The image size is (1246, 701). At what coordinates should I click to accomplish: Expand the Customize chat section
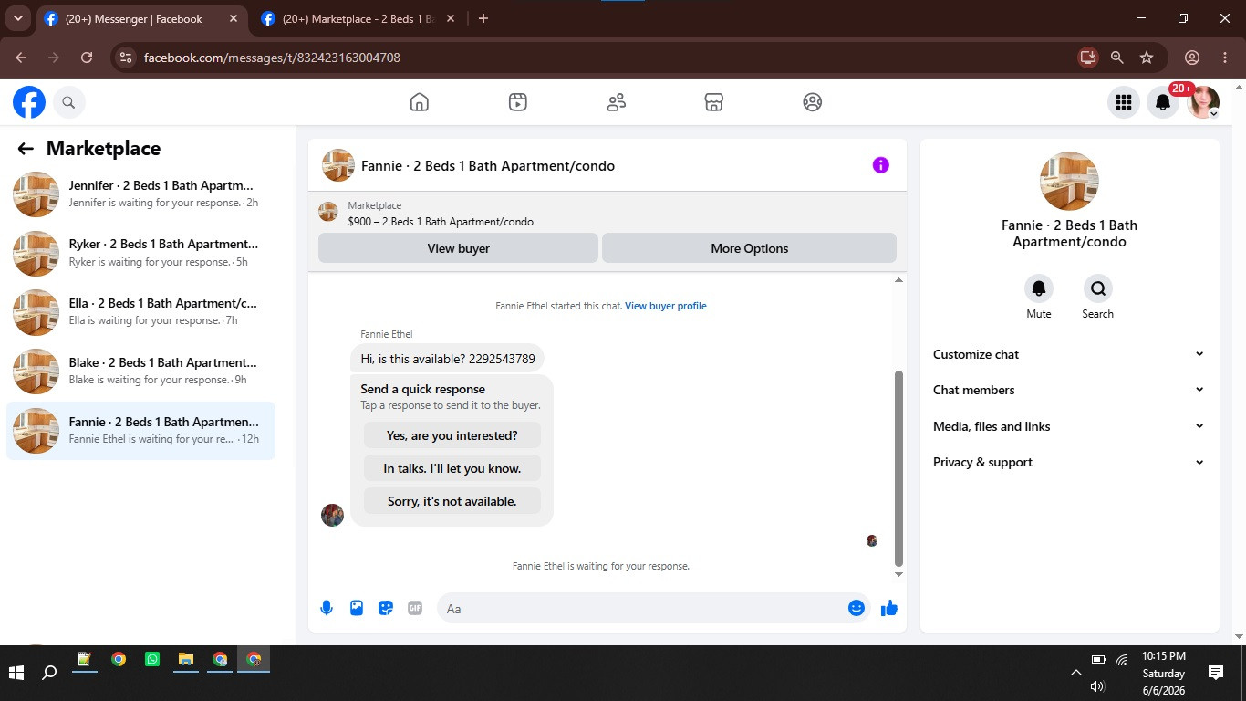(1069, 354)
